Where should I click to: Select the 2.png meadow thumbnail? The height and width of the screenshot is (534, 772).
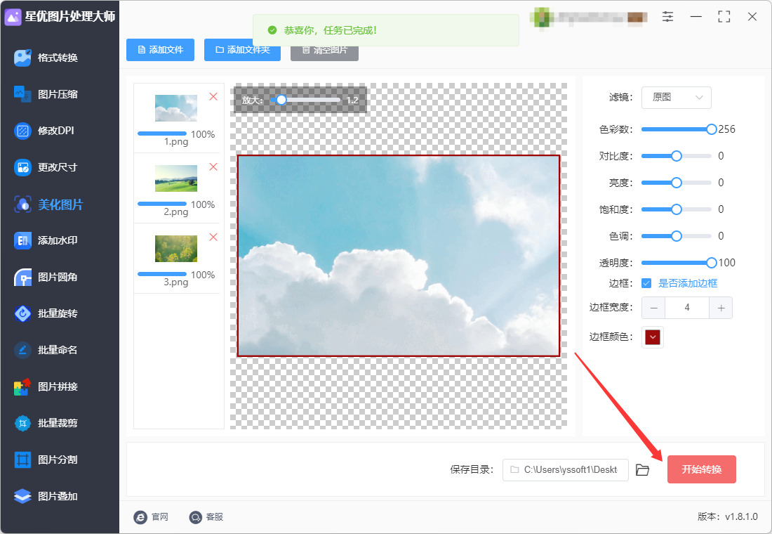(175, 178)
